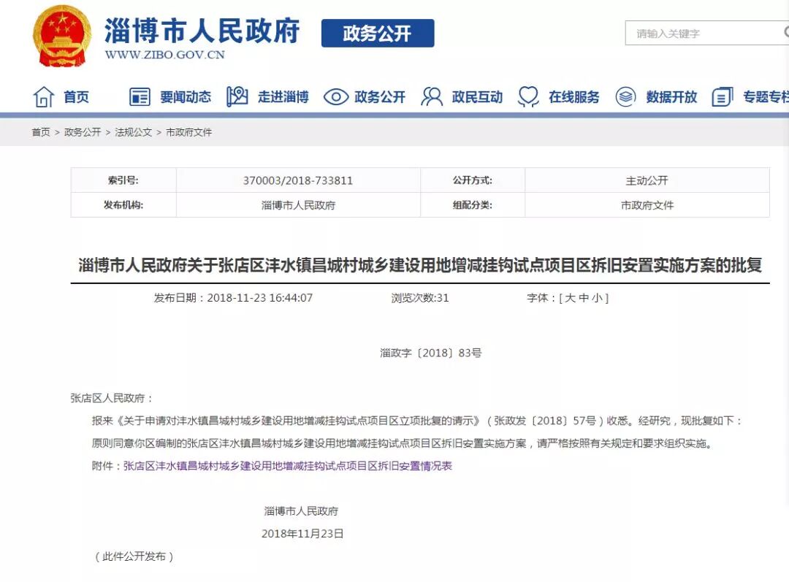
Task: Click the 组配分类 label cell
Action: click(473, 205)
